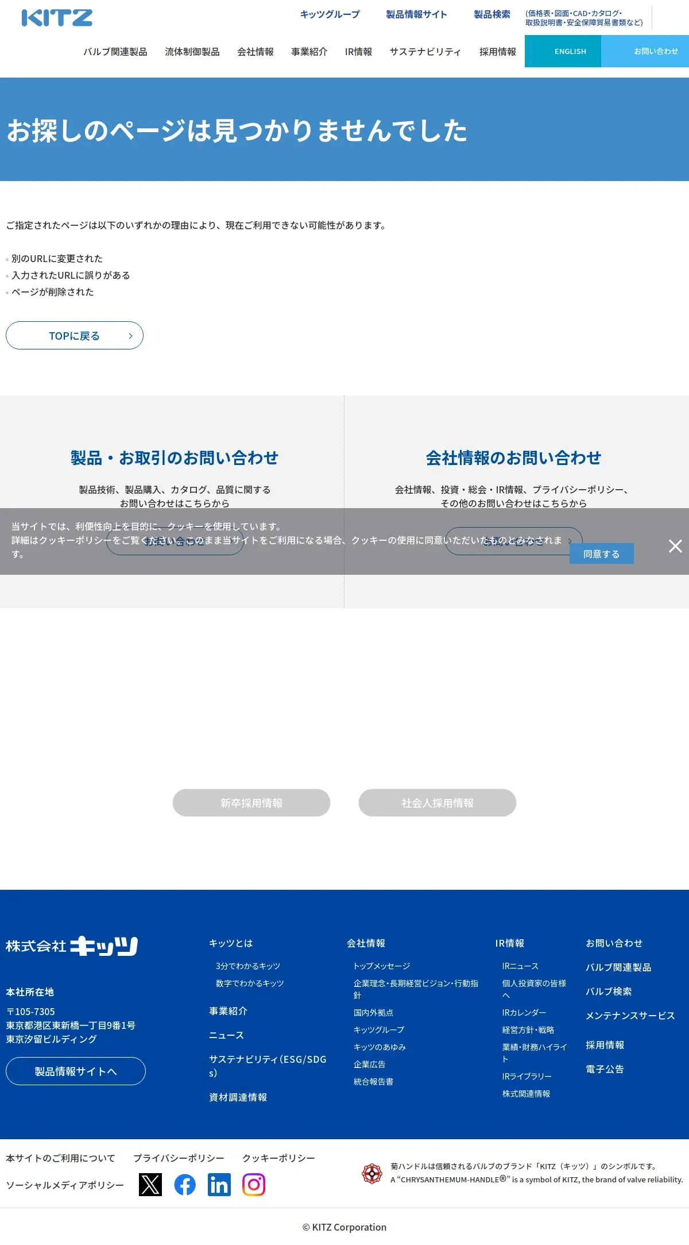Open 統合報告書 link
Screen dimensions: 689x1245
(373, 1082)
